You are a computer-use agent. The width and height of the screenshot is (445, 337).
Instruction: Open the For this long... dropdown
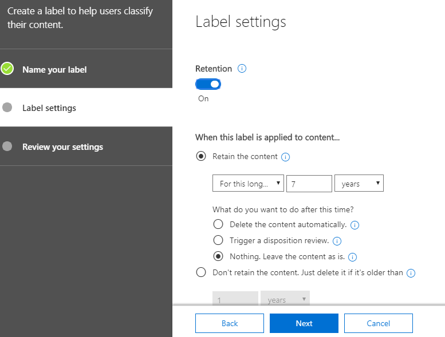pos(248,184)
